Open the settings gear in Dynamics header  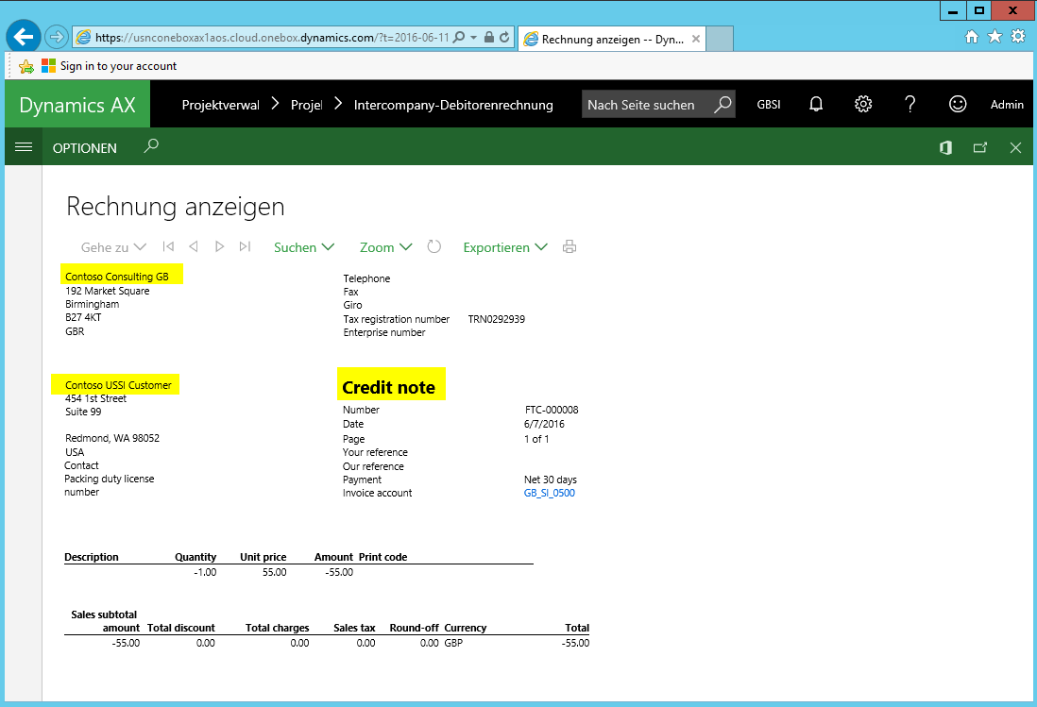point(863,105)
